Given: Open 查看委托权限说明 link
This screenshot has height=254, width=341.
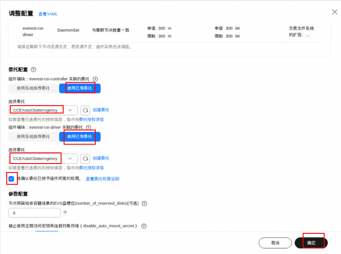Looking at the screenshot, I should click(103, 179).
